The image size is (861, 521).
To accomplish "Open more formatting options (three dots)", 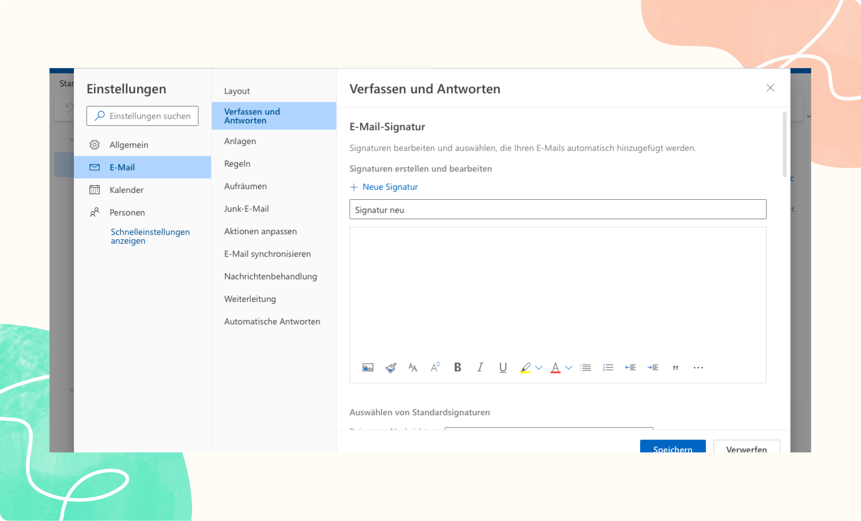I will point(698,367).
